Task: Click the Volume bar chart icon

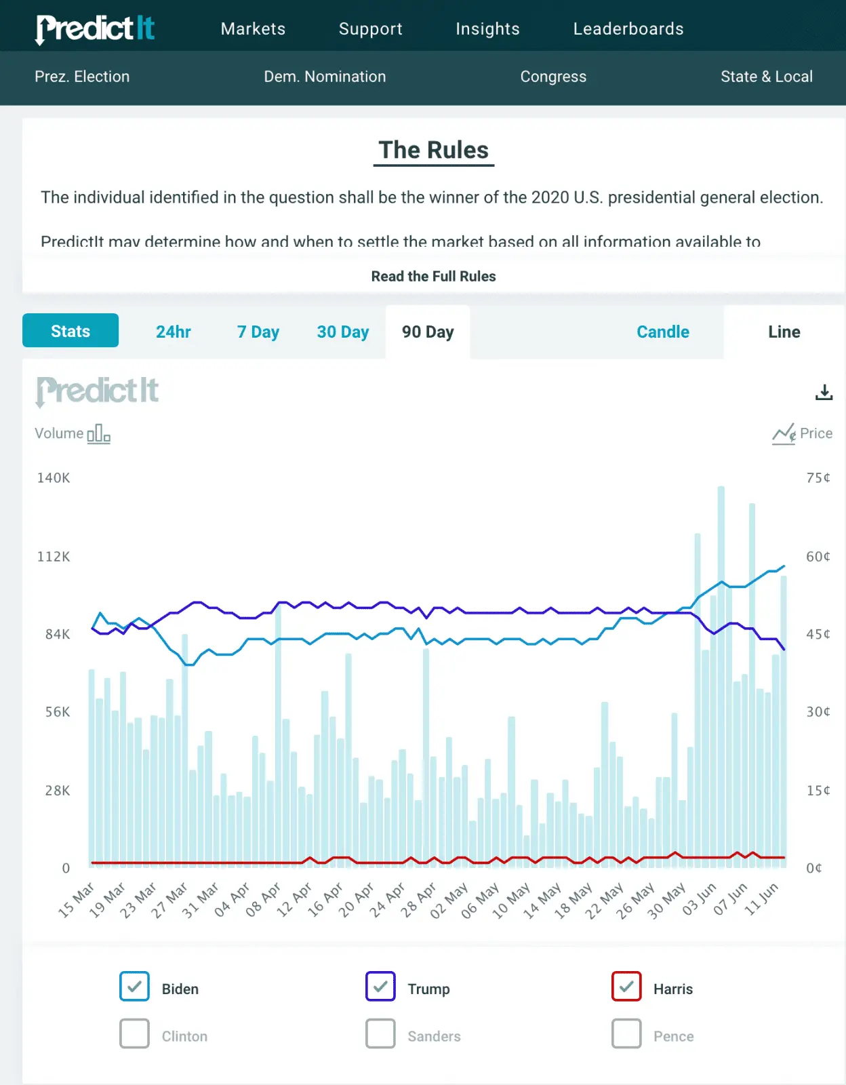Action: (98, 433)
